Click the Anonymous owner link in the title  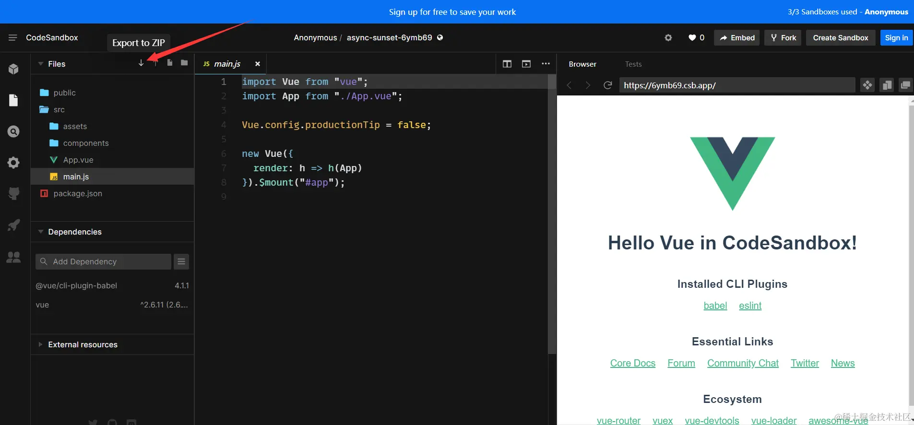(315, 37)
